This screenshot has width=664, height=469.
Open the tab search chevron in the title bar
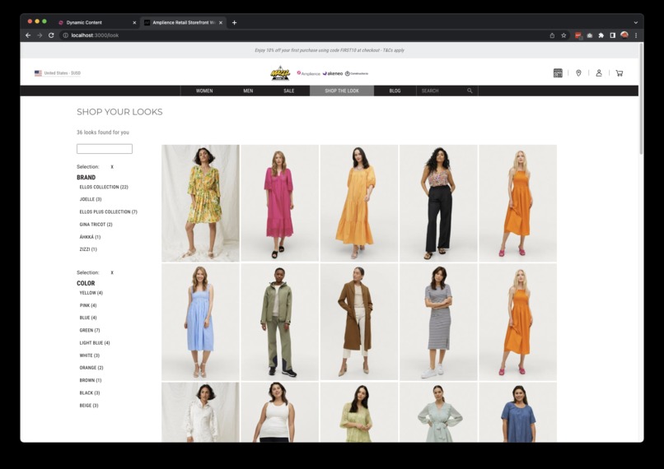coord(636,22)
